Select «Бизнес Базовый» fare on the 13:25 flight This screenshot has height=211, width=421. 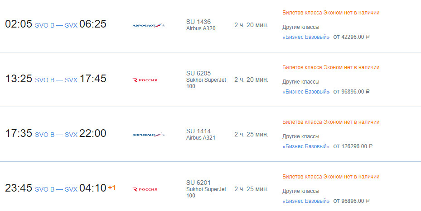(306, 92)
